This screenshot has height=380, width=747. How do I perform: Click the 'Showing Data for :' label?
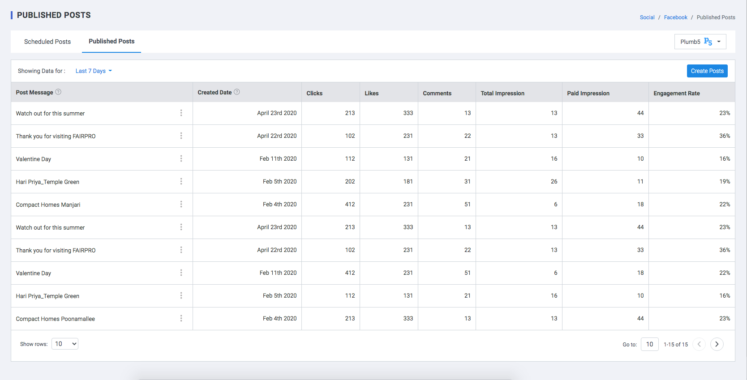pyautogui.click(x=42, y=71)
